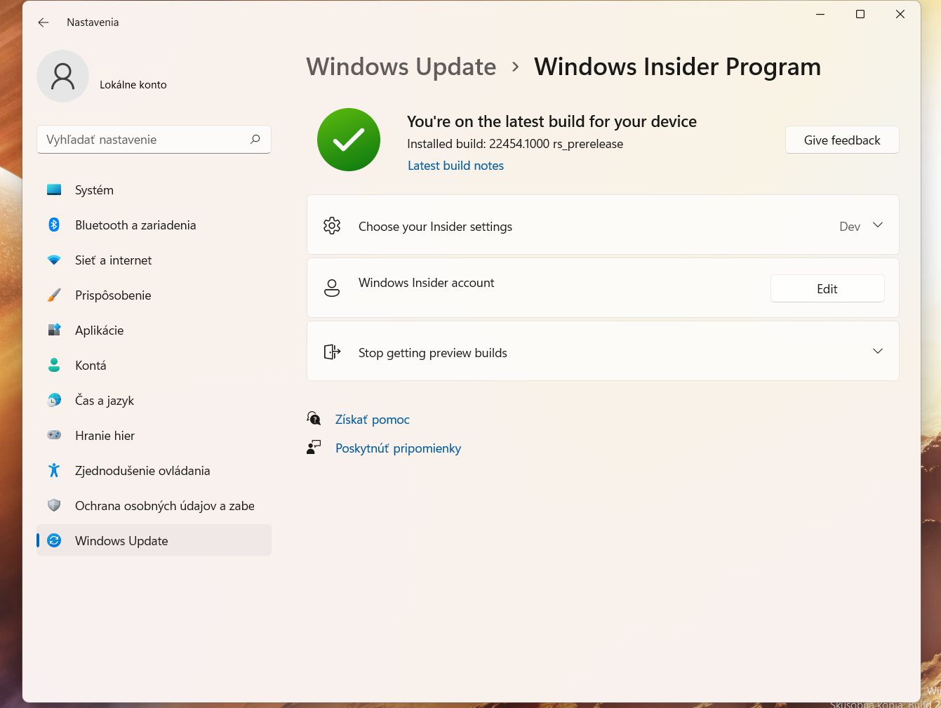Viewport: 941px width, 708px height.
Task: Click the Aplikácie apps icon
Action: (54, 330)
